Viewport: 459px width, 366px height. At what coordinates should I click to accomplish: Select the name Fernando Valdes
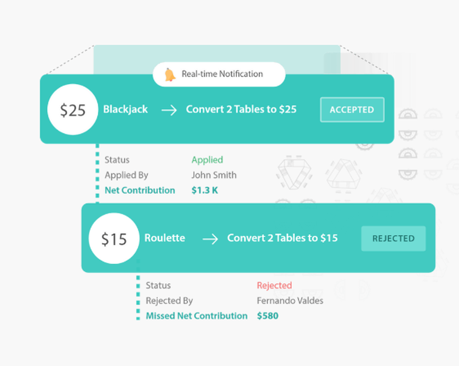(x=290, y=301)
